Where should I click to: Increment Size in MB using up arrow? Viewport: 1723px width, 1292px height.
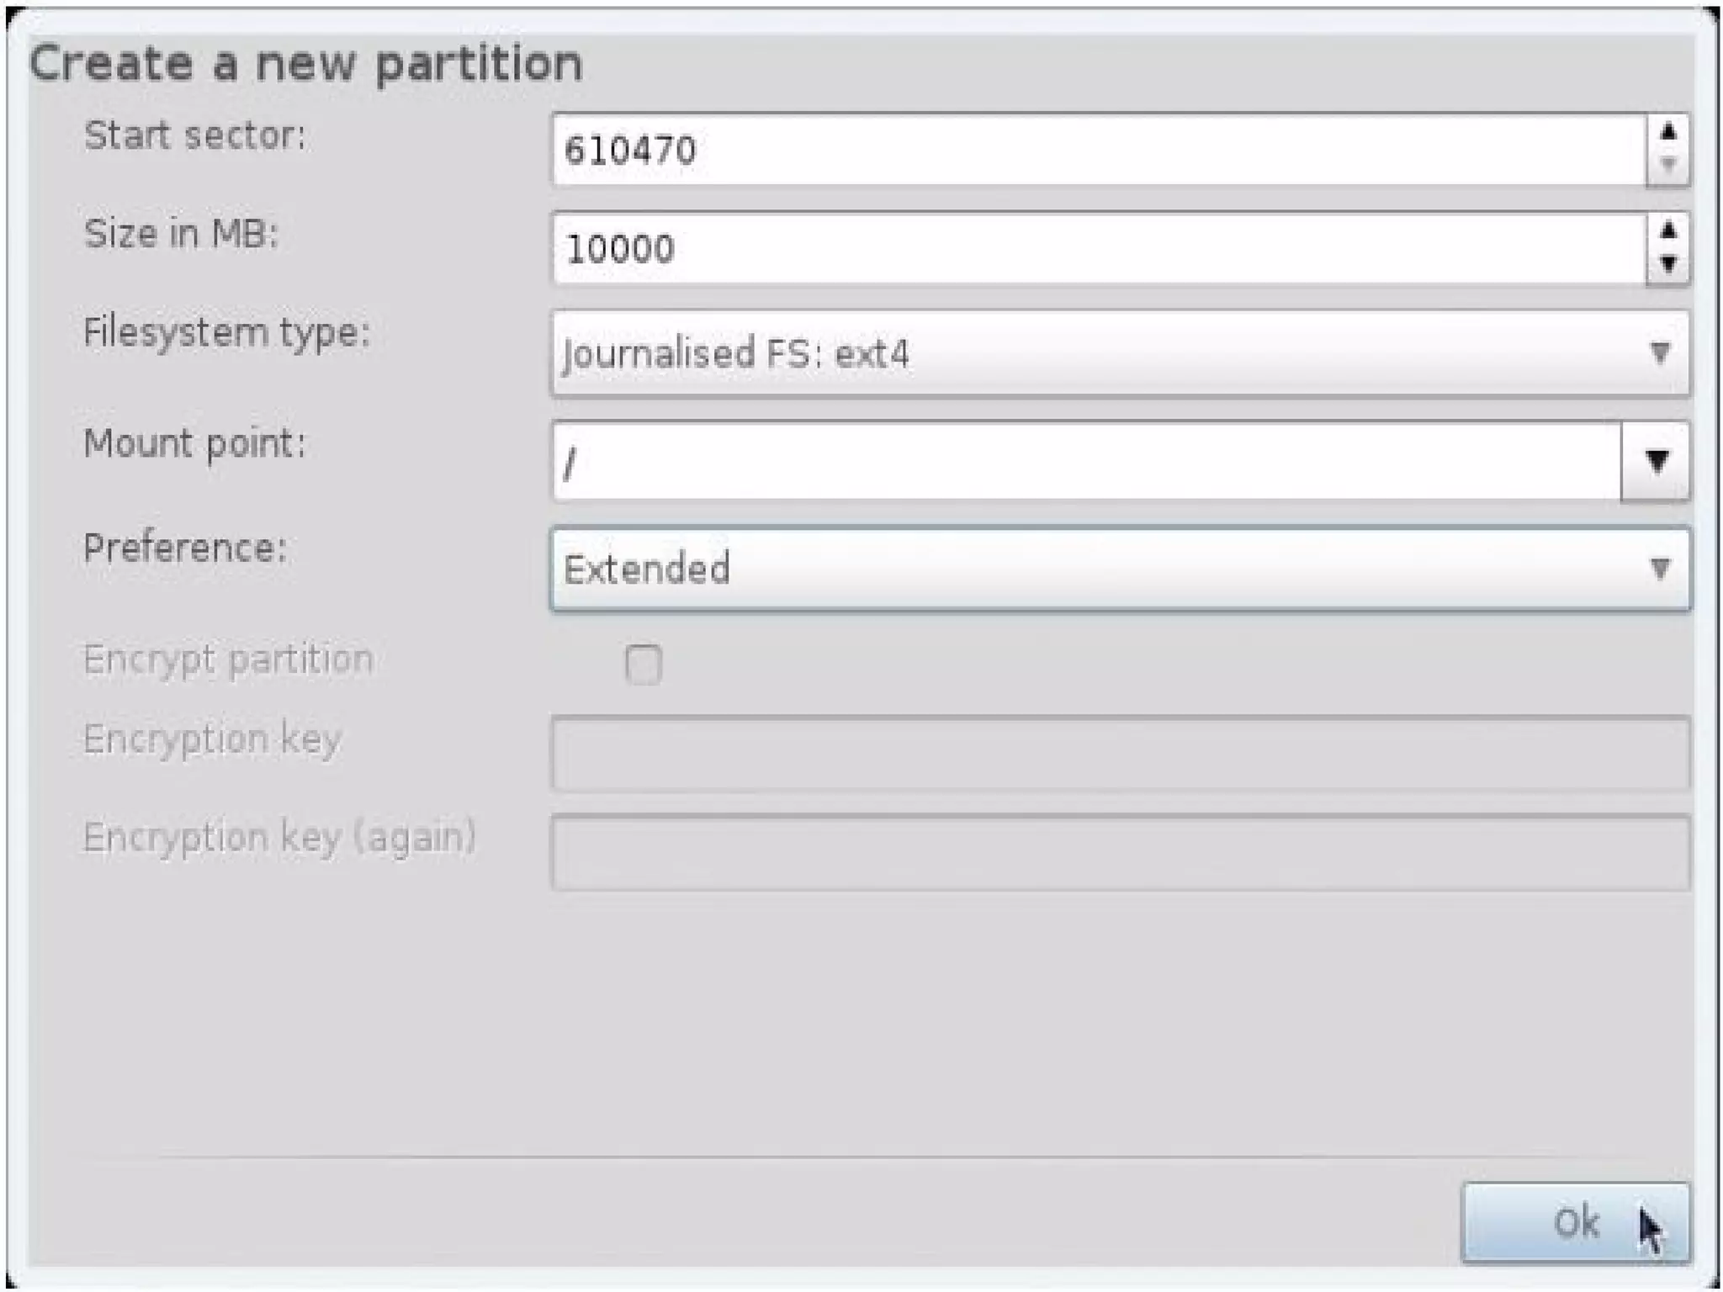pyautogui.click(x=1667, y=230)
